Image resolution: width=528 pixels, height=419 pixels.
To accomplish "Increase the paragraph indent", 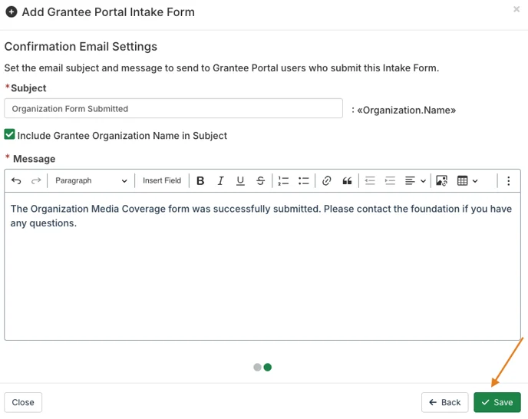I will (390, 181).
